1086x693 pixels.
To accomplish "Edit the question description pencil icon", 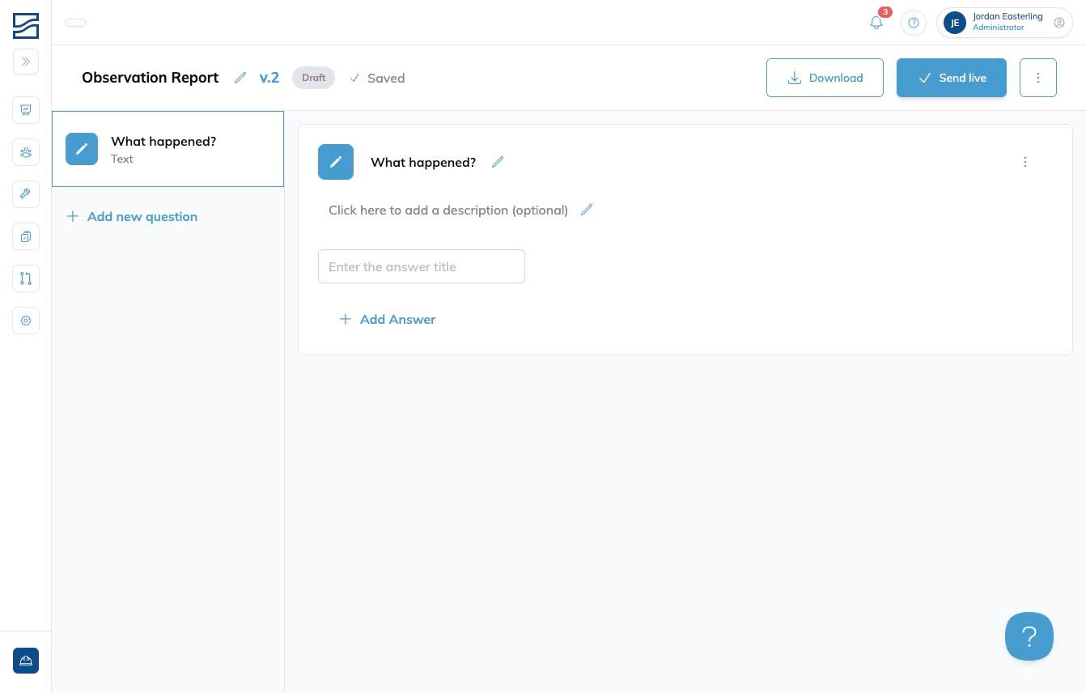I will point(587,210).
